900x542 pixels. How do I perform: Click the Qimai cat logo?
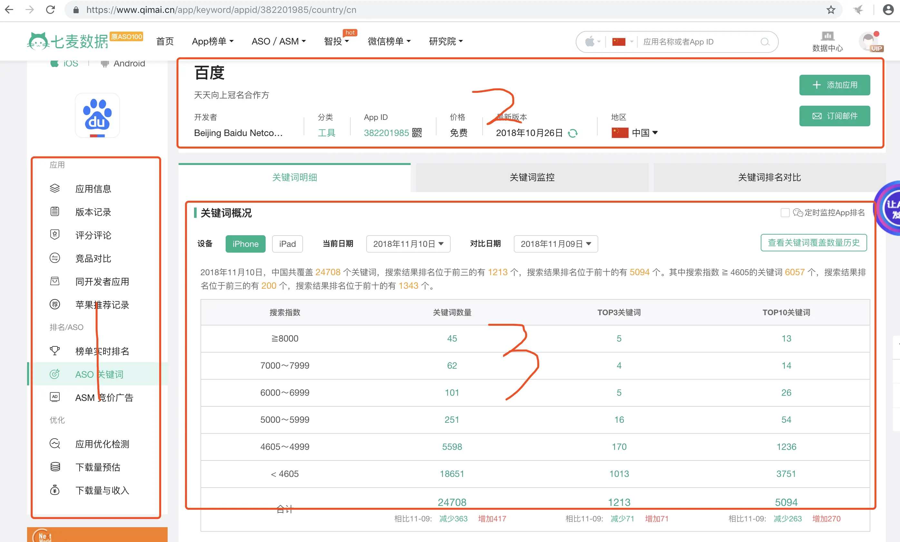[38, 41]
